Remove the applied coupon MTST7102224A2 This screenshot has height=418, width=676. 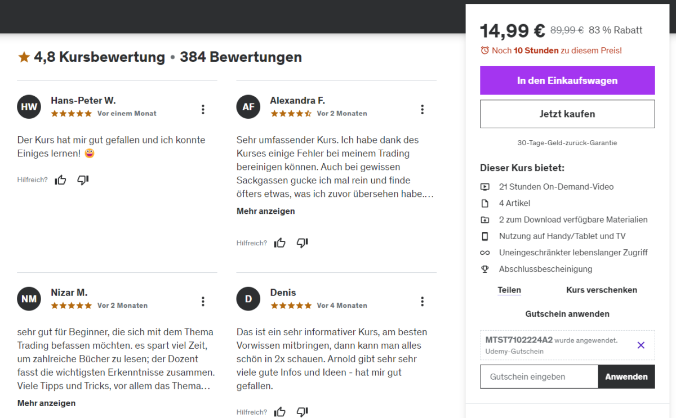pyautogui.click(x=641, y=345)
